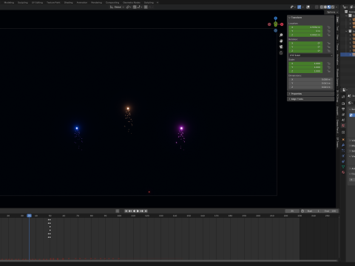
Task: Open World properties red globe icon
Action: 343,126
